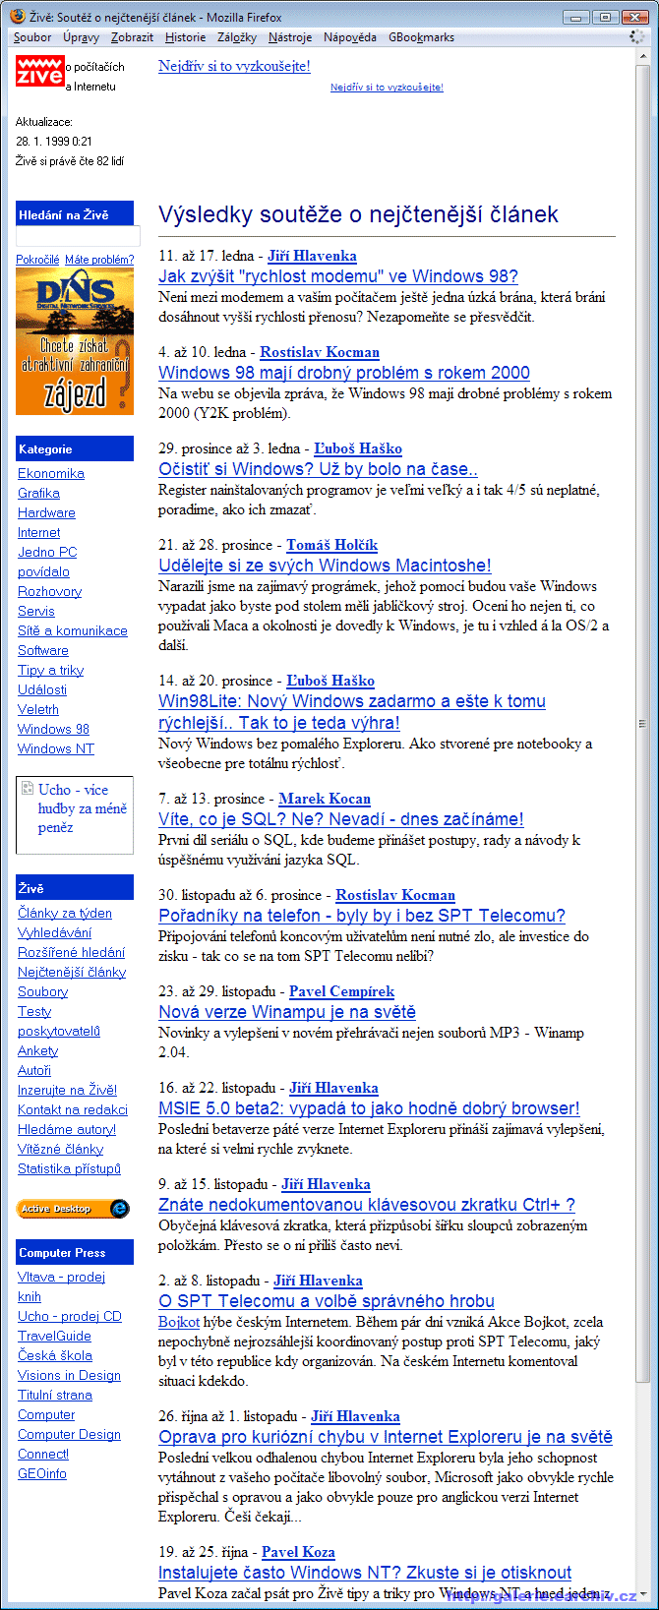Open the MSIE 5.0 beta2 article
Screen dimensions: 659x1610
[x=369, y=1108]
